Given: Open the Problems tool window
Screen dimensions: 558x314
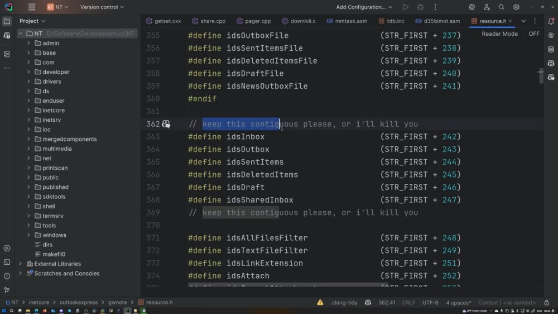Looking at the screenshot, I should pyautogui.click(x=7, y=276).
